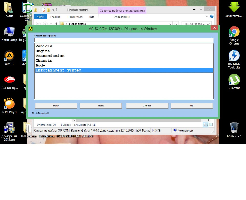Launch GOM Player from the desktop
This screenshot has height=200, width=246.
pyautogui.click(x=9, y=106)
